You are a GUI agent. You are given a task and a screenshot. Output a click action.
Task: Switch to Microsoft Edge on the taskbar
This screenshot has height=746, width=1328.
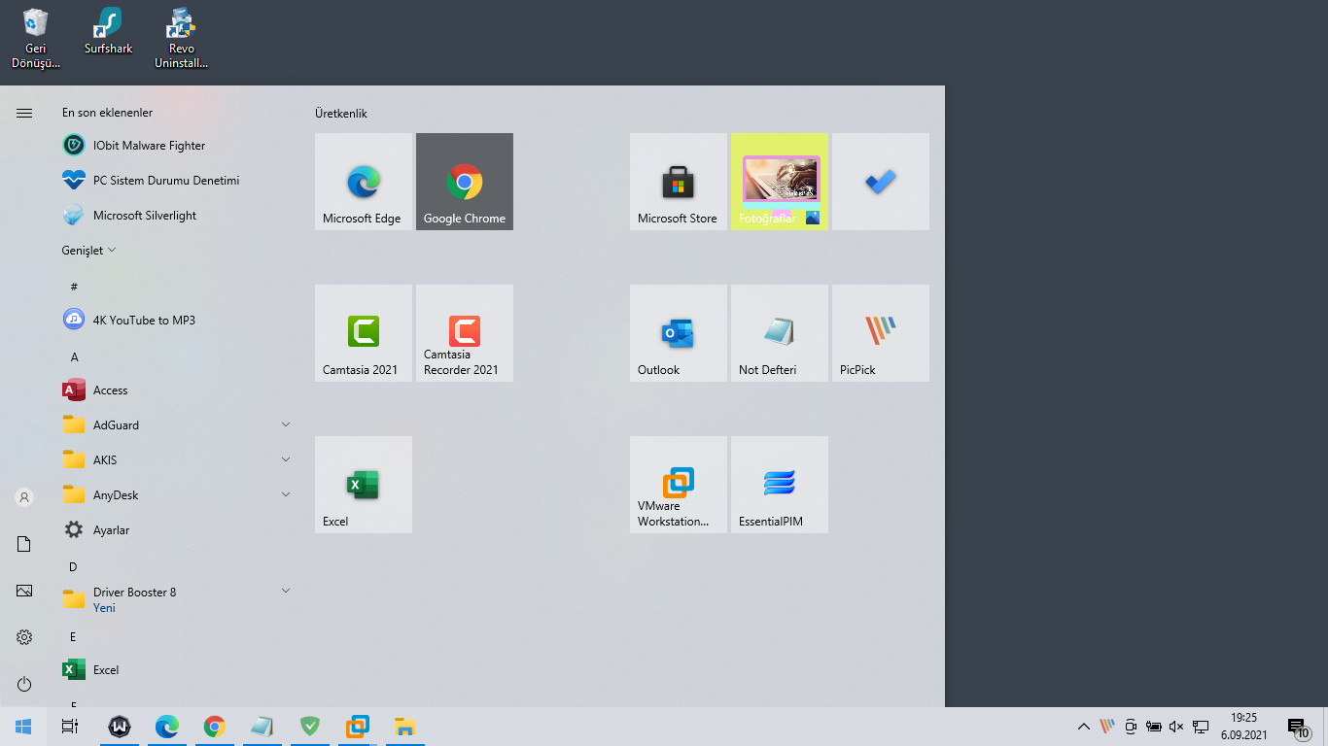pos(167,727)
